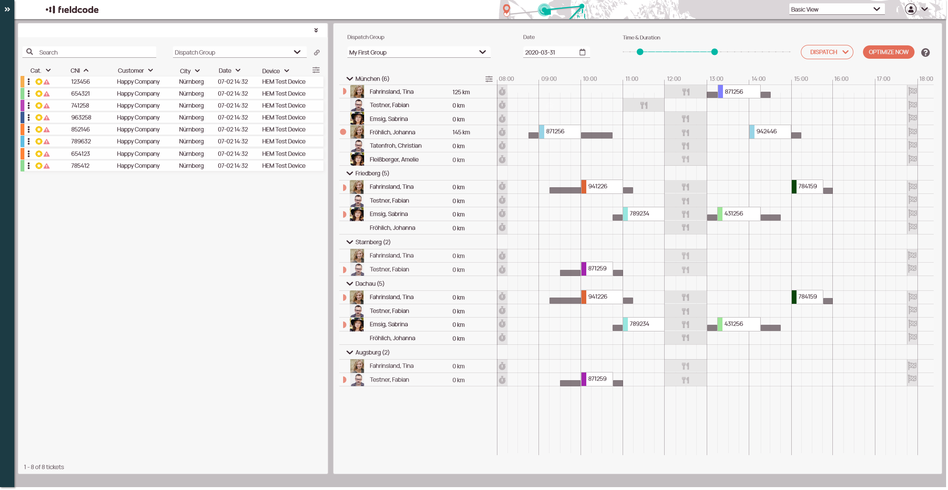The height and width of the screenshot is (490, 948).
Task: Collapse the München (6) group
Action: tap(350, 79)
